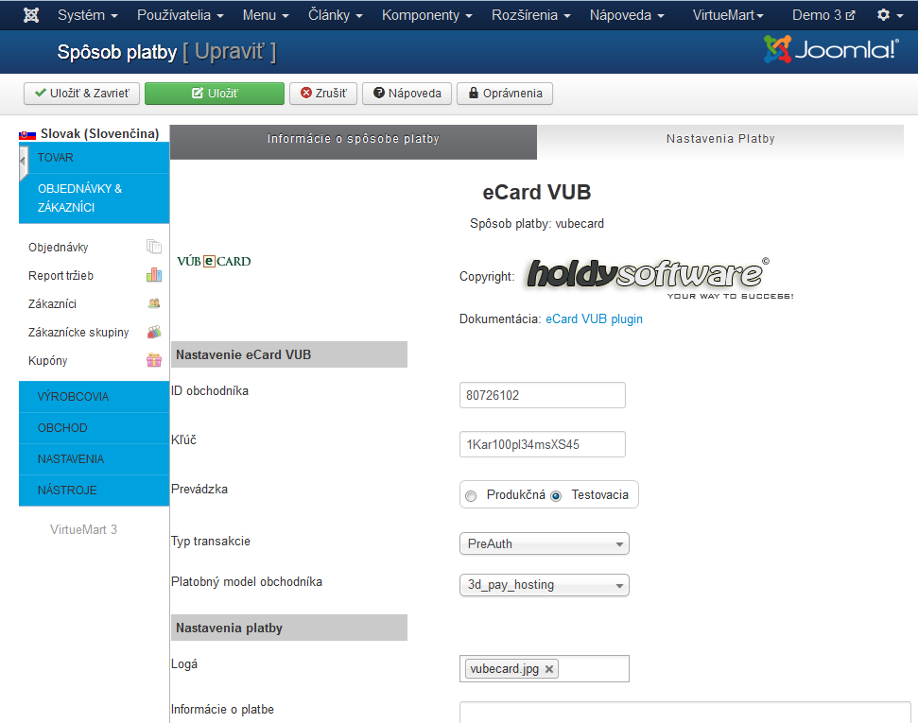This screenshot has height=723, width=918.
Task: Expand the TOVAR sidebar section
Action: coord(94,158)
